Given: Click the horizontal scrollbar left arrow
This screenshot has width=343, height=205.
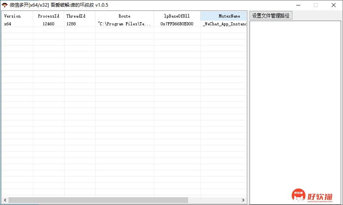Looking at the screenshot, I should (x=5, y=200).
